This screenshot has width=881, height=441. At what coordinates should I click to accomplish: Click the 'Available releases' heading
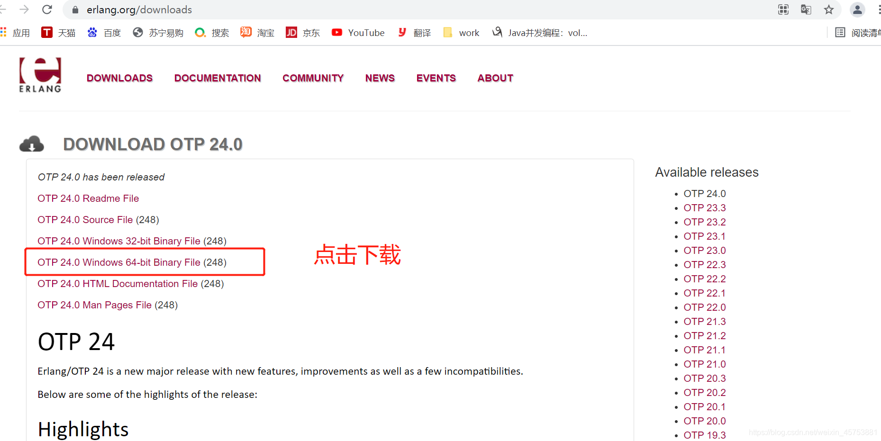tap(707, 172)
